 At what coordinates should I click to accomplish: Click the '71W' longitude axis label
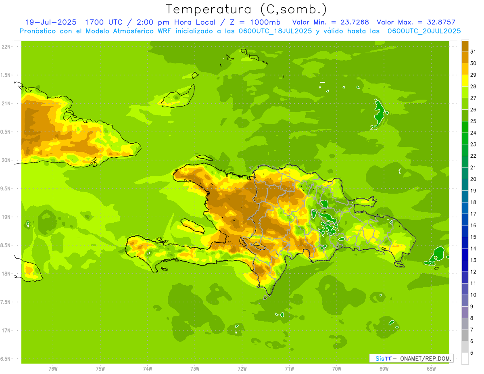point(289,369)
